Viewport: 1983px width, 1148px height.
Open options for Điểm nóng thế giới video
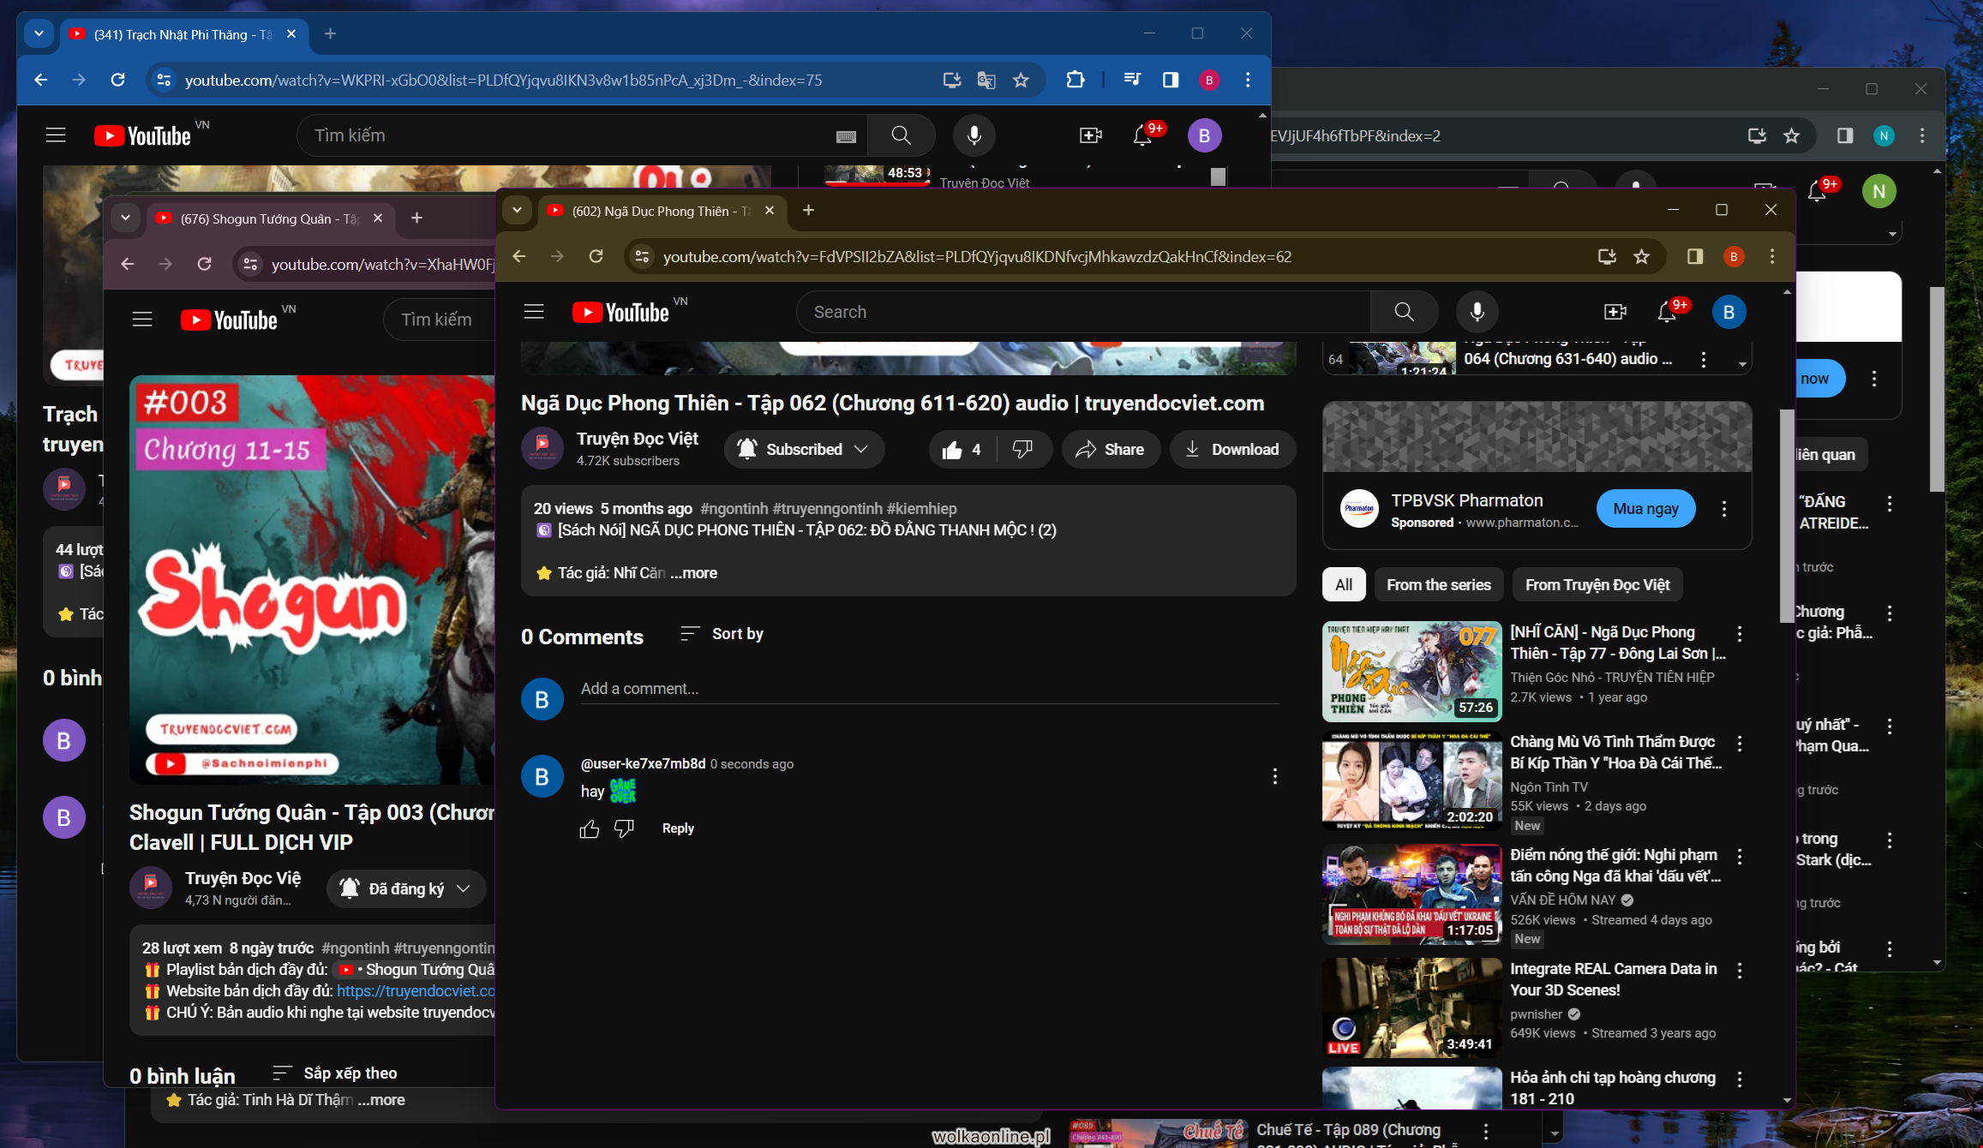[1740, 857]
